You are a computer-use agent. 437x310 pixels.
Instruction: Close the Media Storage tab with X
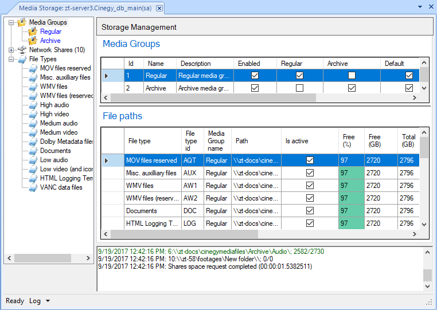point(159,9)
